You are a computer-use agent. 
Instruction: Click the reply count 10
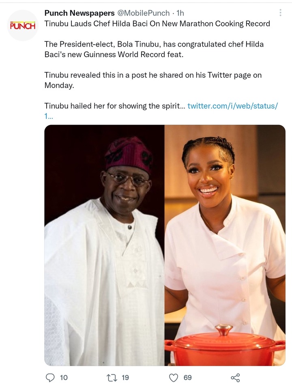tap(64, 378)
